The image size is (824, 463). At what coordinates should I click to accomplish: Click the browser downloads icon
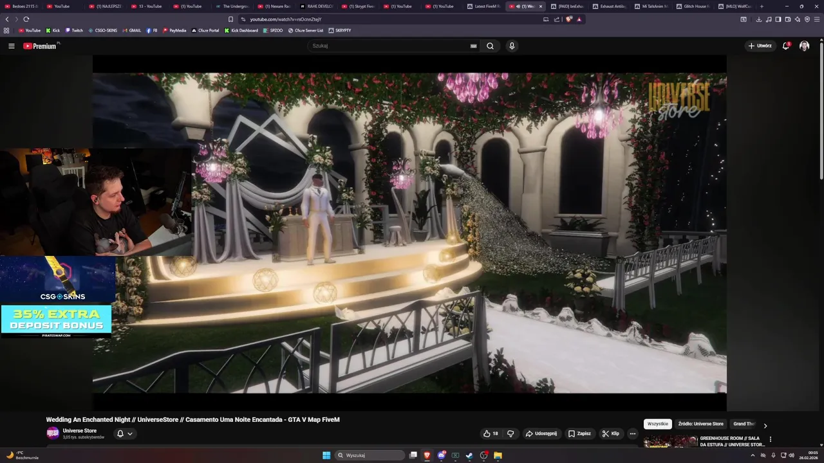pyautogui.click(x=759, y=19)
